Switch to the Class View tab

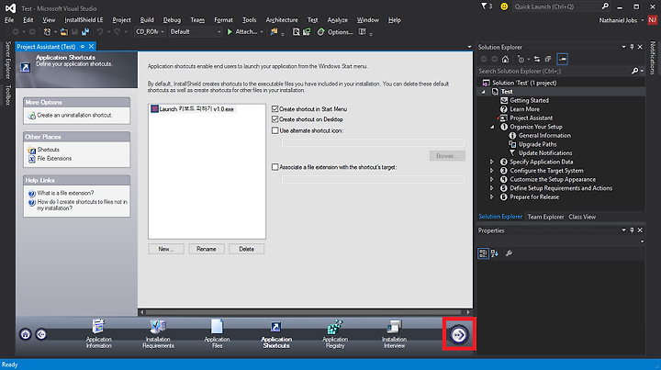[x=582, y=217]
